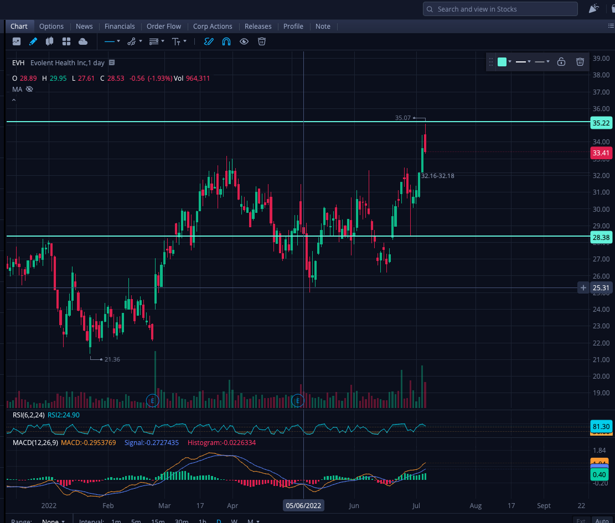Image resolution: width=615 pixels, height=523 pixels.
Task: Click the RSI 81.30 value label
Action: tap(601, 426)
